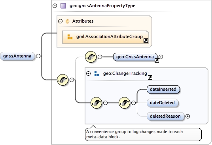This screenshot has width=212, height=145.
Task: Select the geo:GnssAntenna element
Action: point(135,57)
